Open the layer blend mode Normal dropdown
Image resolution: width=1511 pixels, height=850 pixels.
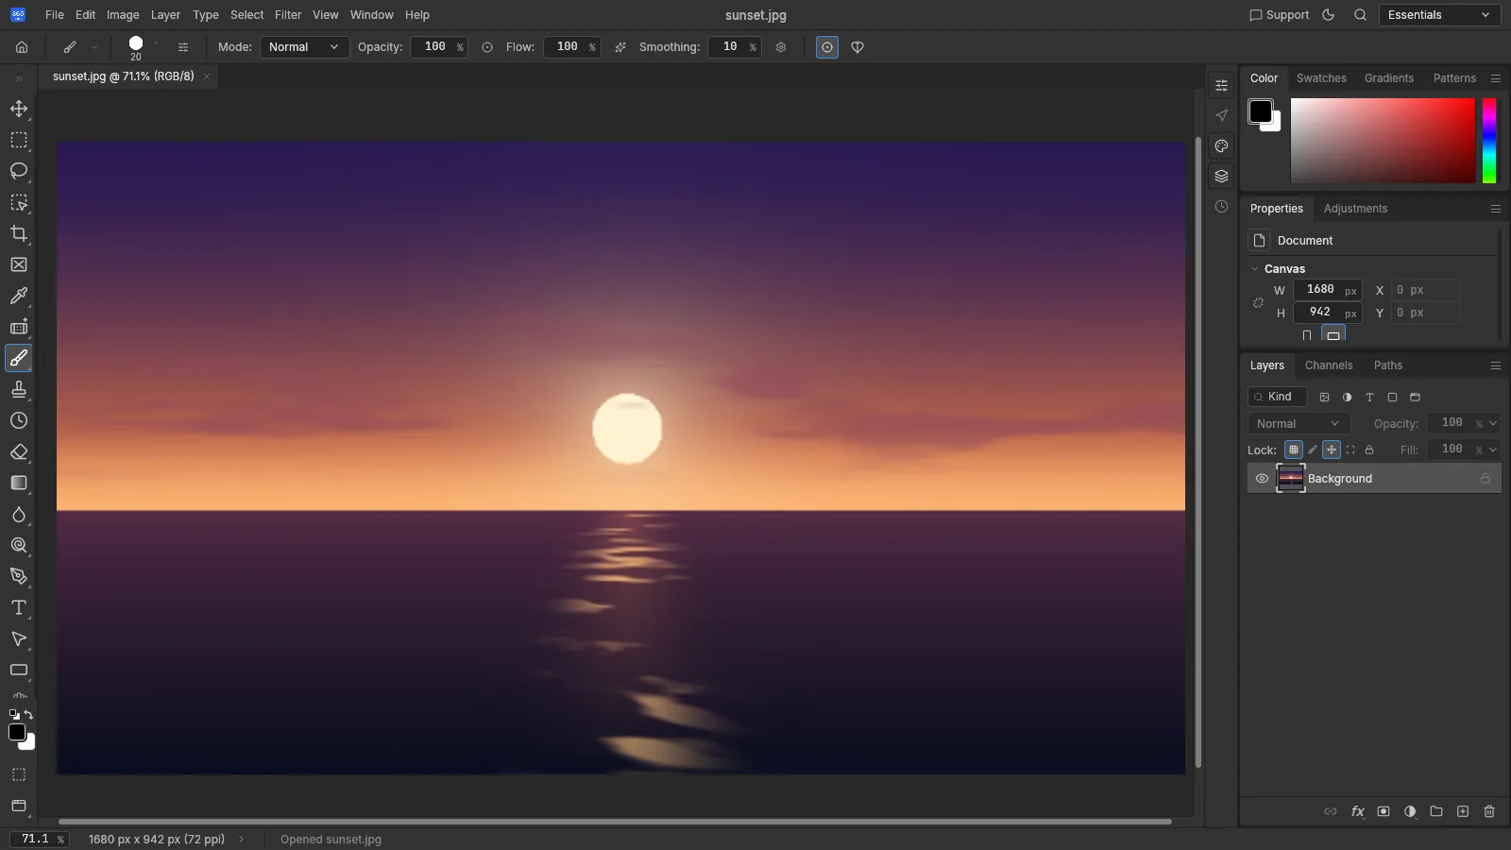[x=1299, y=424]
